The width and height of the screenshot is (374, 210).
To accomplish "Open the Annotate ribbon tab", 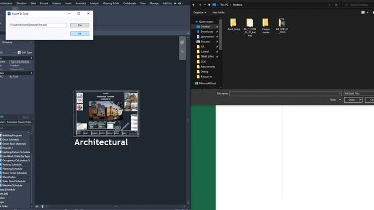I will coord(81,3).
